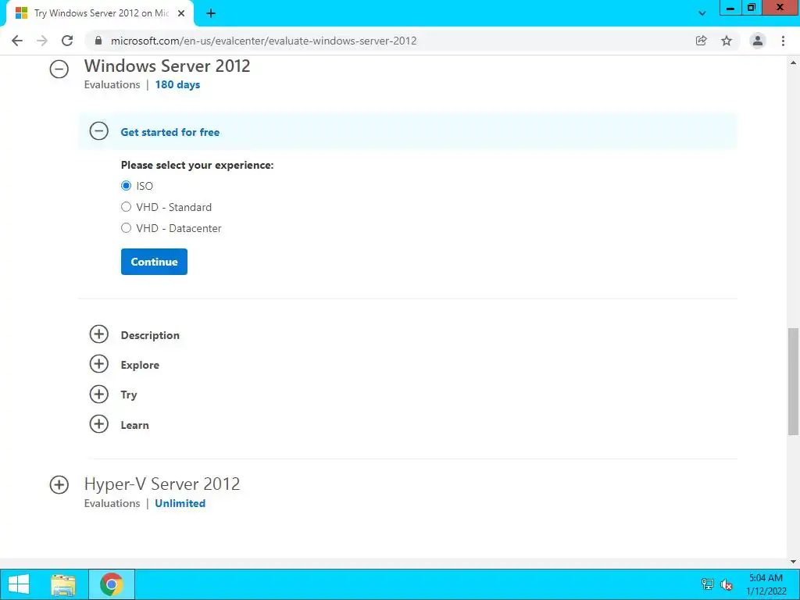Select the Try Windows Server 2012 tab
The image size is (800, 600).
point(99,14)
